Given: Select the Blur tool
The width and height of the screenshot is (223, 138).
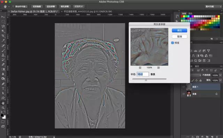Looking at the screenshot, I should 3,74.
